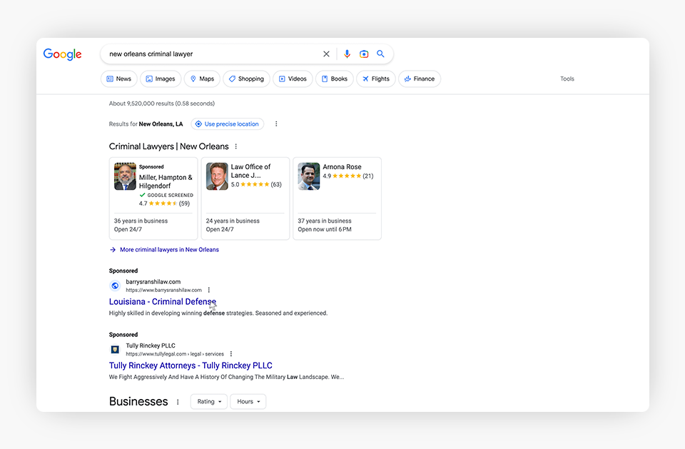Expand the Rating filter dropdown

click(209, 402)
